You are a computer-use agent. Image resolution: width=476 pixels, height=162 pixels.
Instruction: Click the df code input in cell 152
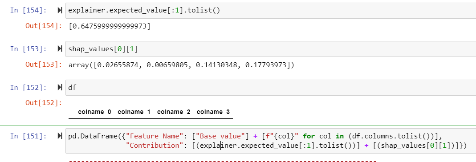pos(270,88)
